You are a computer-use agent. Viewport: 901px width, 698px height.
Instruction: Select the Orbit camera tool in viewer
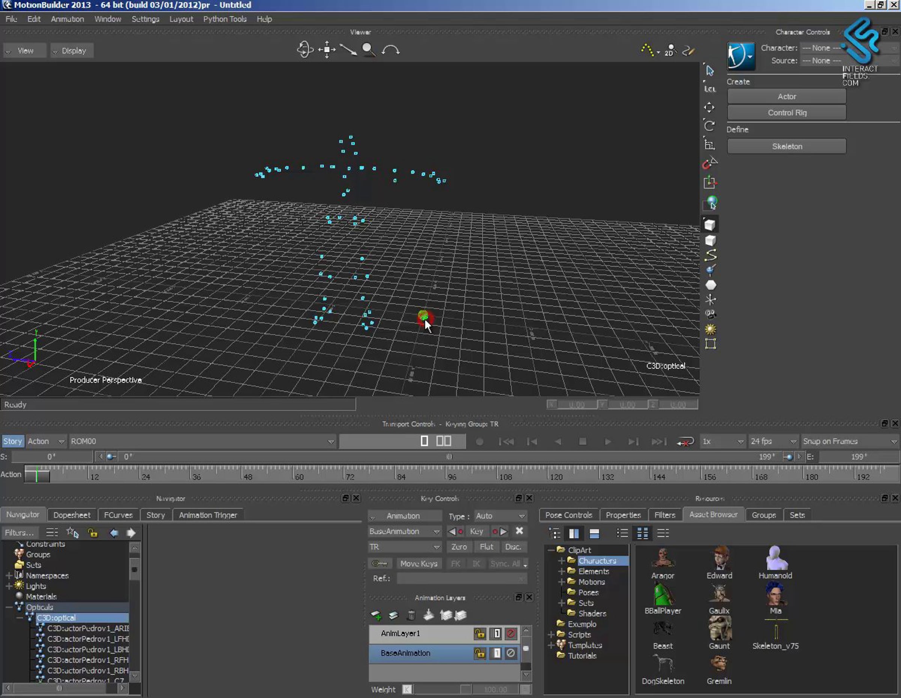pos(305,50)
